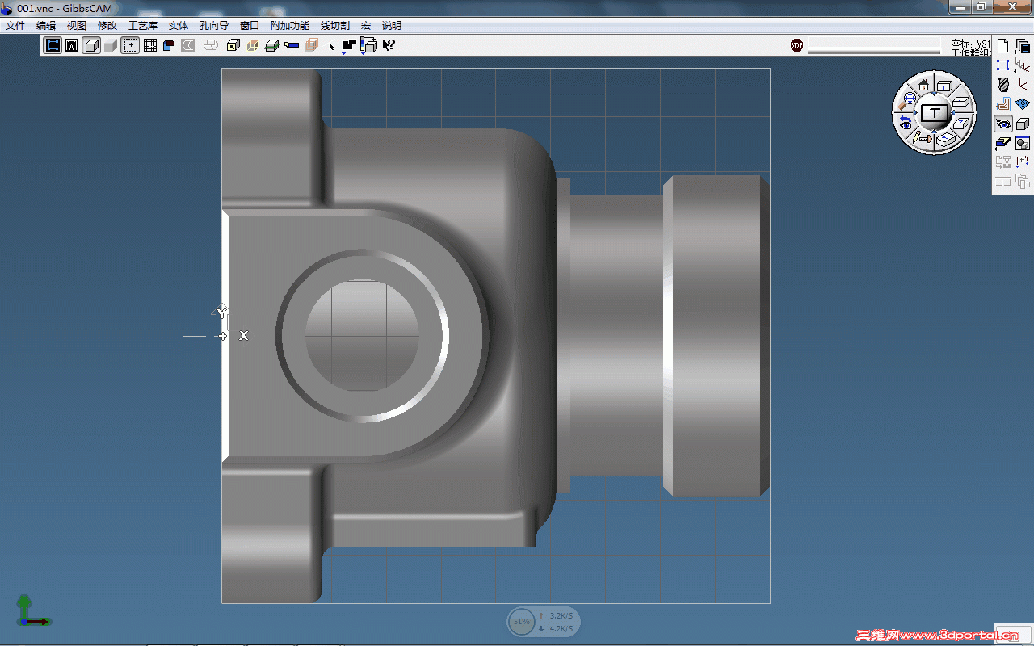Open the 编辑 menu
1034x646 pixels.
(x=46, y=26)
